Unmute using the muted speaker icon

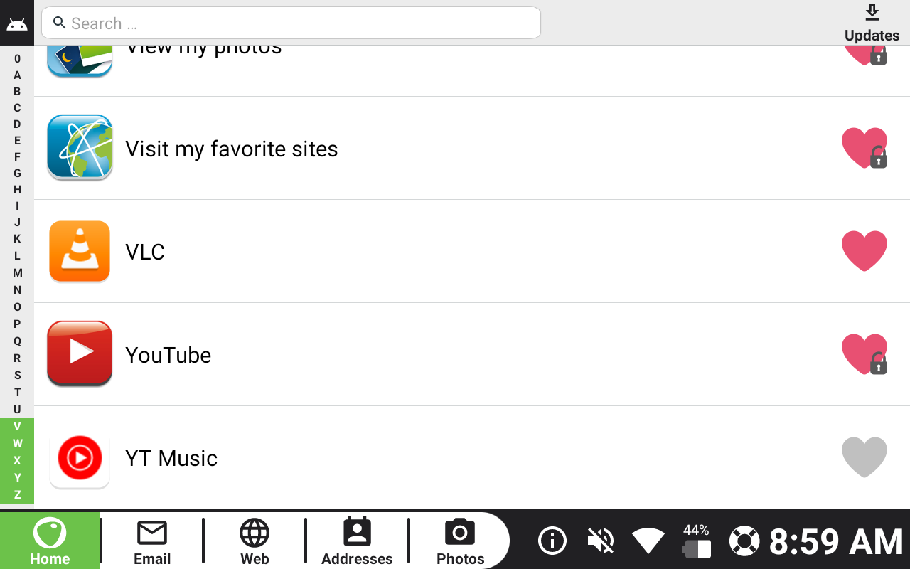601,541
